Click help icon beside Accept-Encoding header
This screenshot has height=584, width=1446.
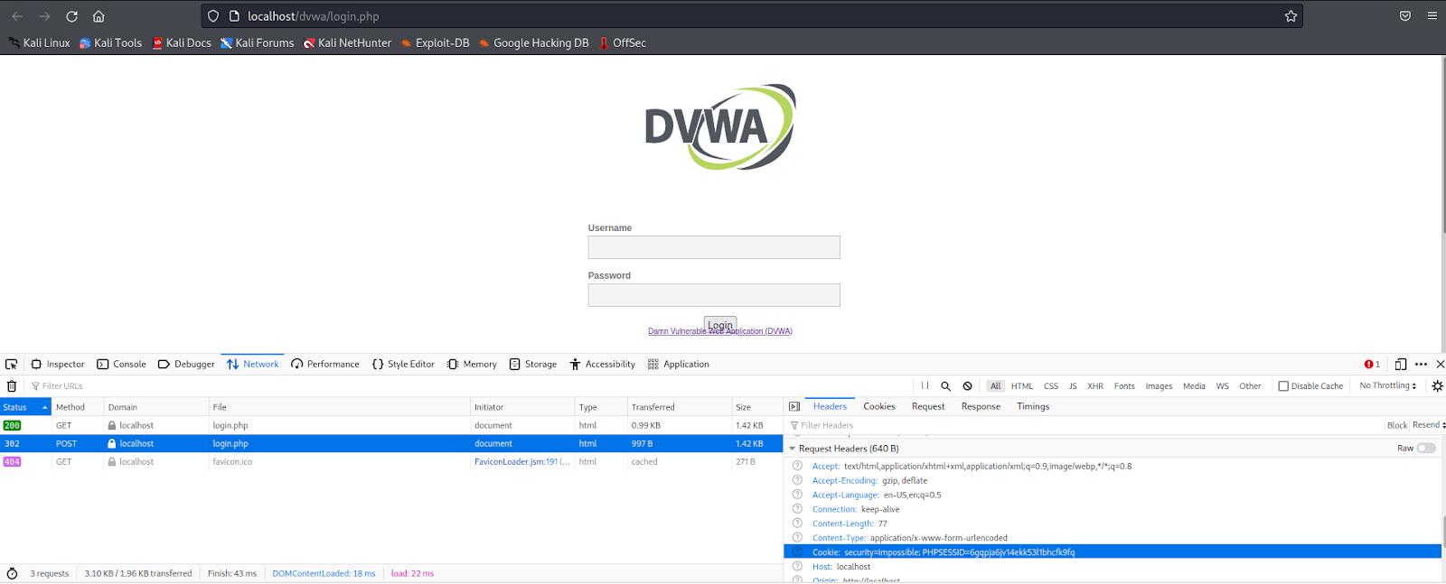click(797, 480)
